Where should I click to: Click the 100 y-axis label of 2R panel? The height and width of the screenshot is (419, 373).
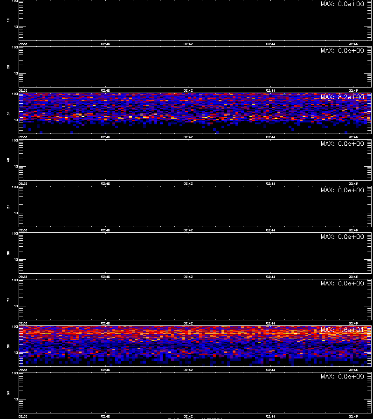15,47
